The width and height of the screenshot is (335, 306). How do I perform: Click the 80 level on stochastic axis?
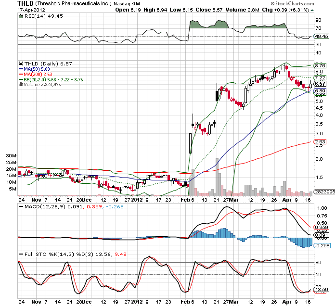tap(318, 262)
